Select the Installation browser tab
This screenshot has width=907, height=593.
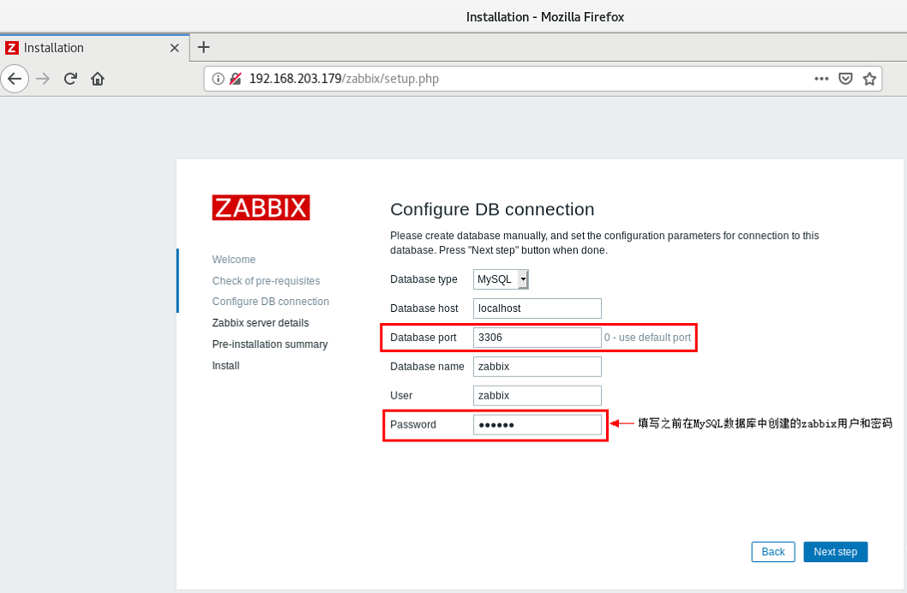tap(94, 47)
